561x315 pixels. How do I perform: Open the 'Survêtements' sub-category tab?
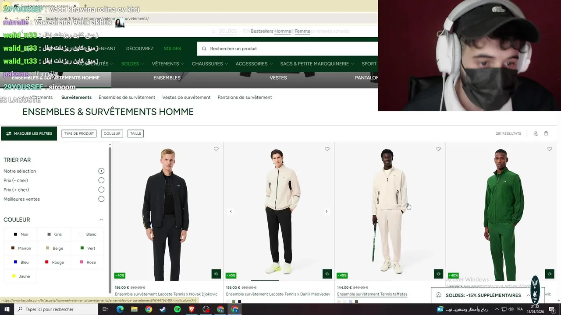click(x=76, y=97)
